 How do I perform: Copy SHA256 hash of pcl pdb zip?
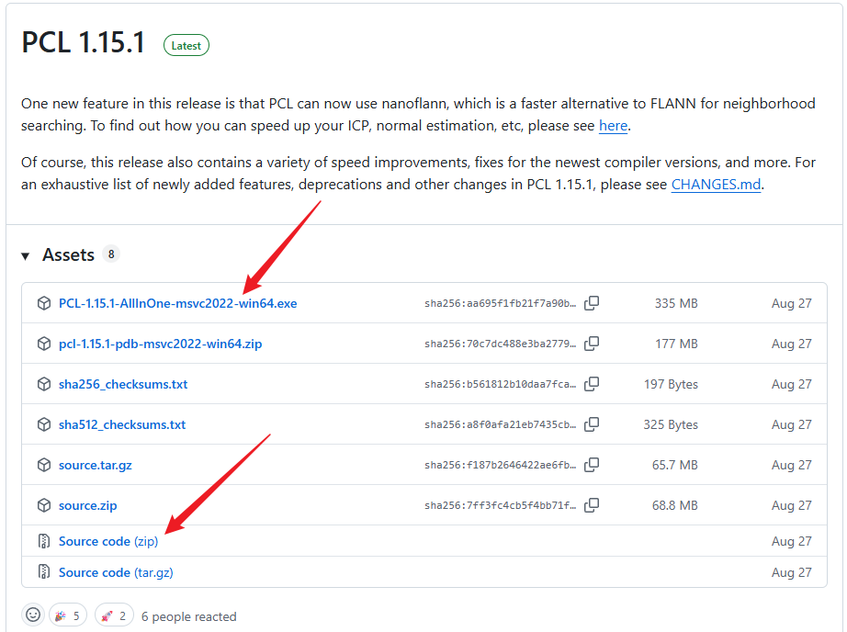point(593,344)
